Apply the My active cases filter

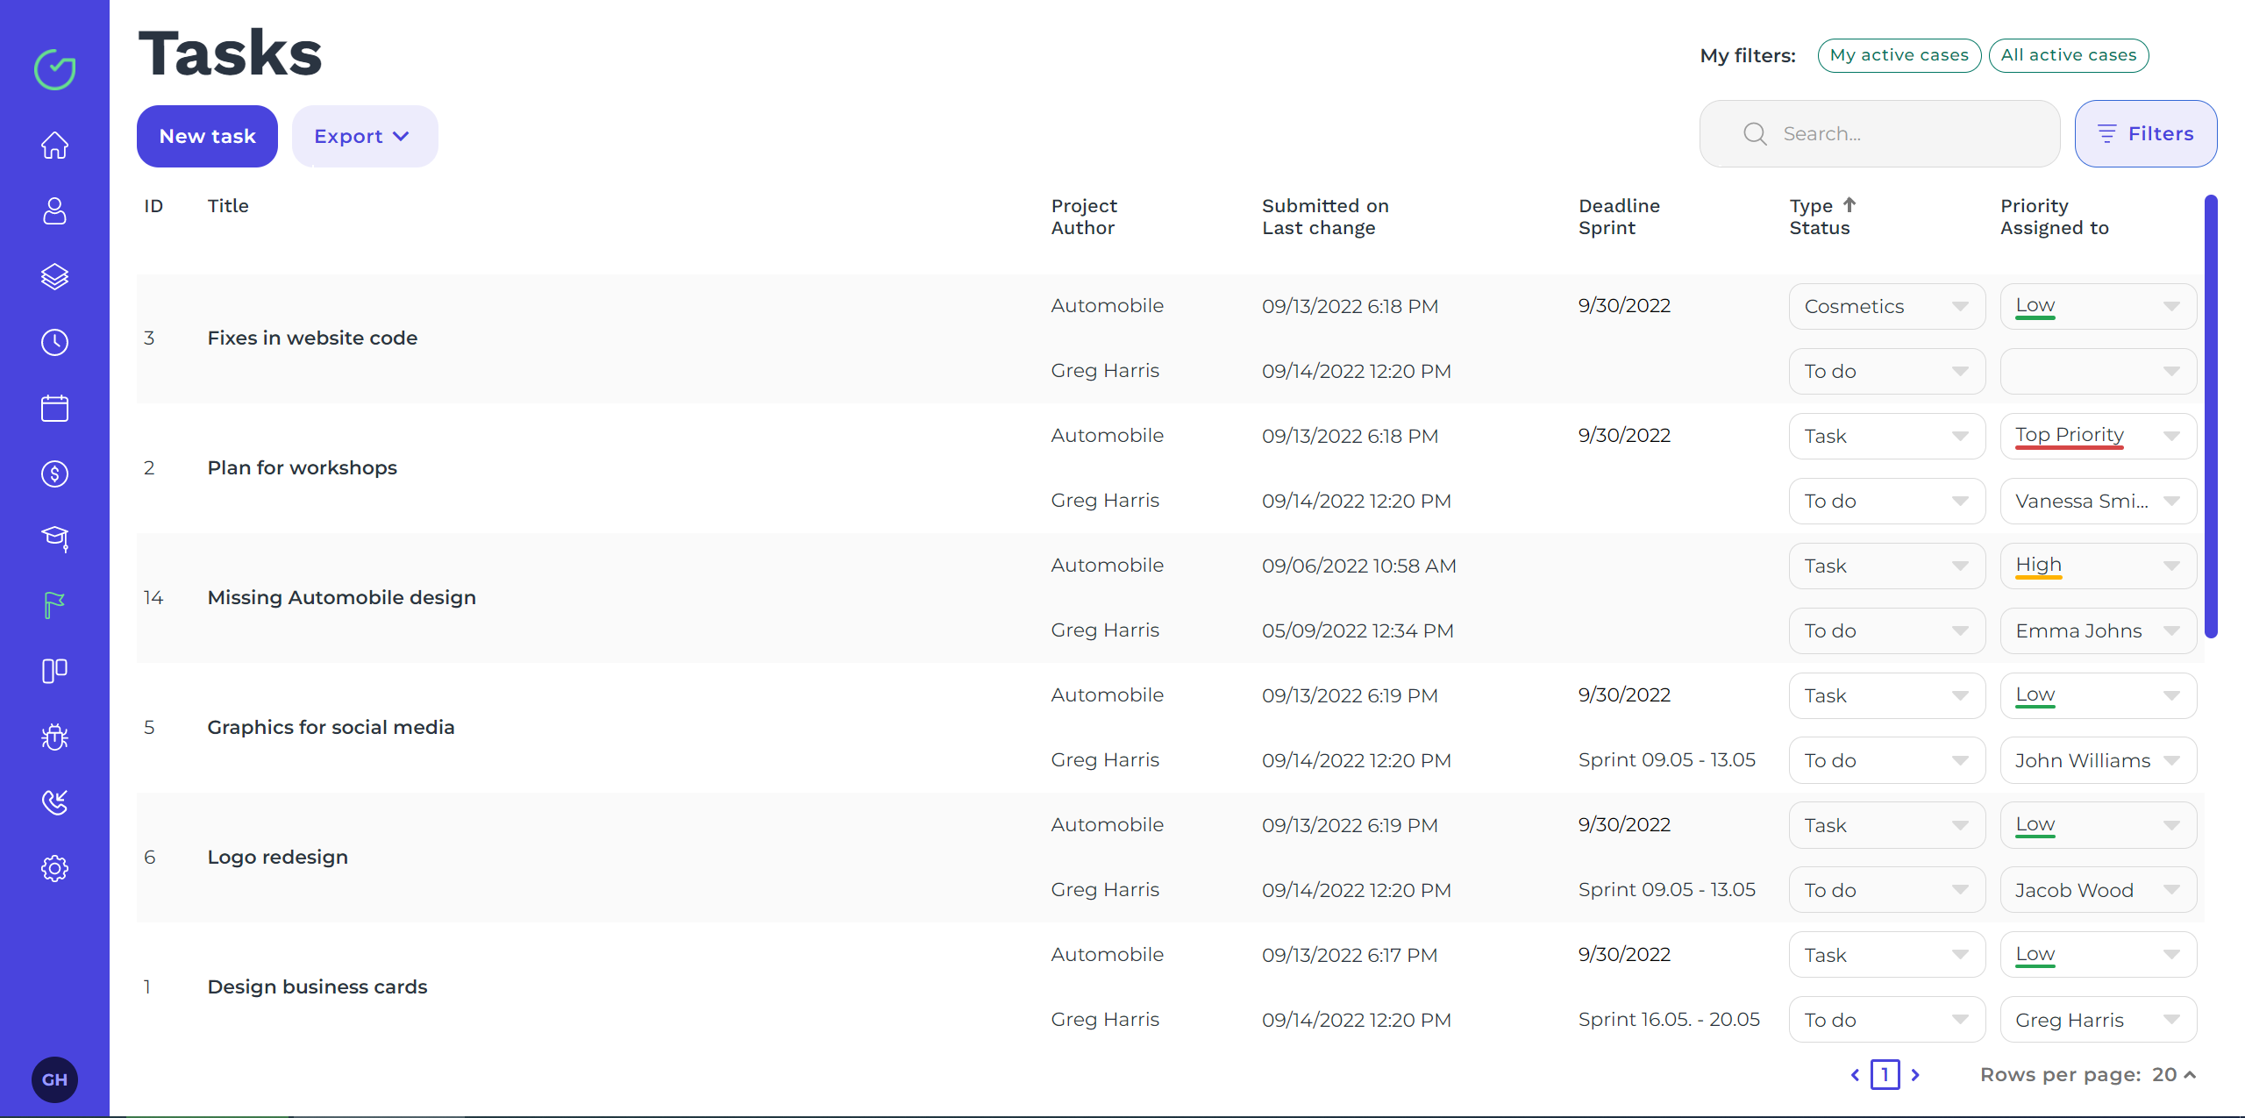(x=1899, y=55)
